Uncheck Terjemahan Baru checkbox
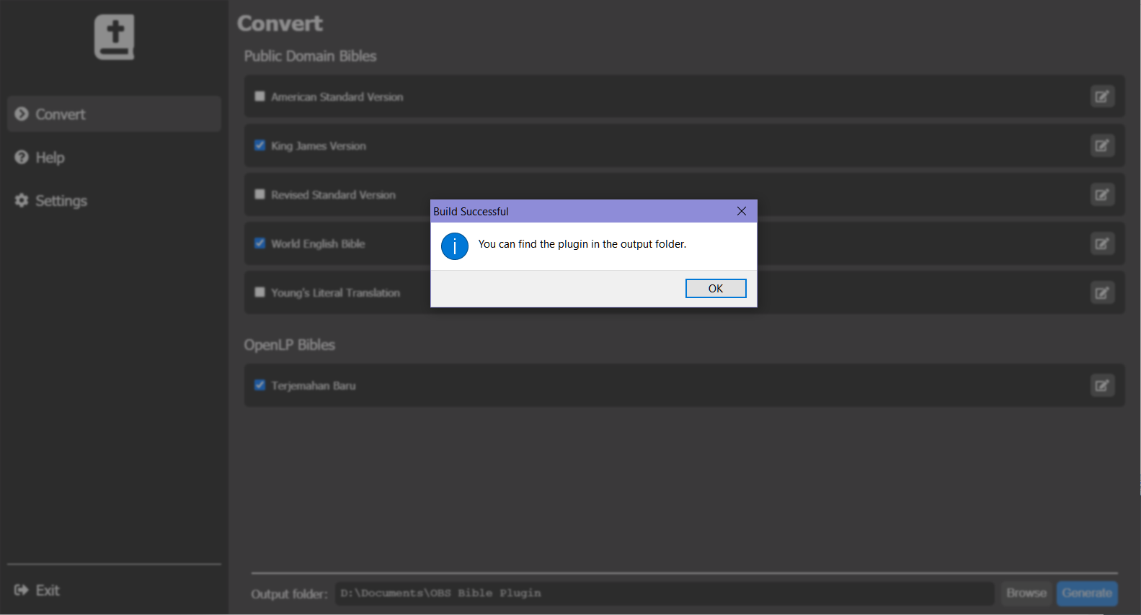The height and width of the screenshot is (615, 1141). 259,385
